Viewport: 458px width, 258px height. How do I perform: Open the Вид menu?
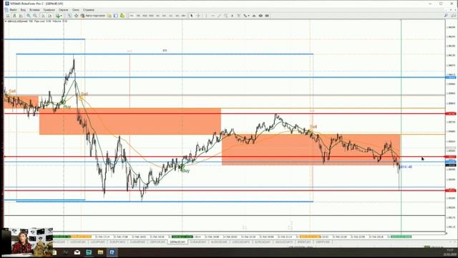pyautogui.click(x=23, y=9)
